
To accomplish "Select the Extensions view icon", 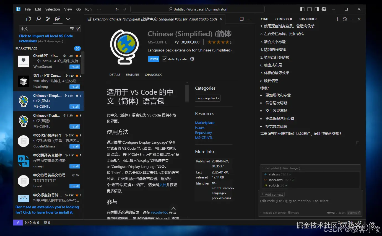I will pos(58,19).
